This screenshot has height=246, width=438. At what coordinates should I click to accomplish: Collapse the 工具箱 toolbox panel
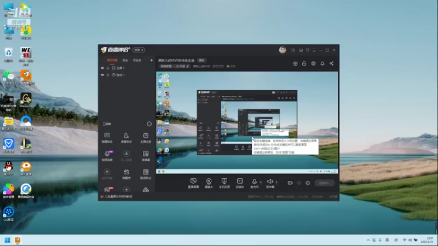pyautogui.click(x=149, y=124)
